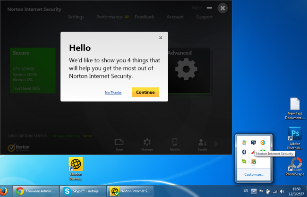Click the power plug battery tray icon
Screen dimensions: 307x197
click(268, 191)
